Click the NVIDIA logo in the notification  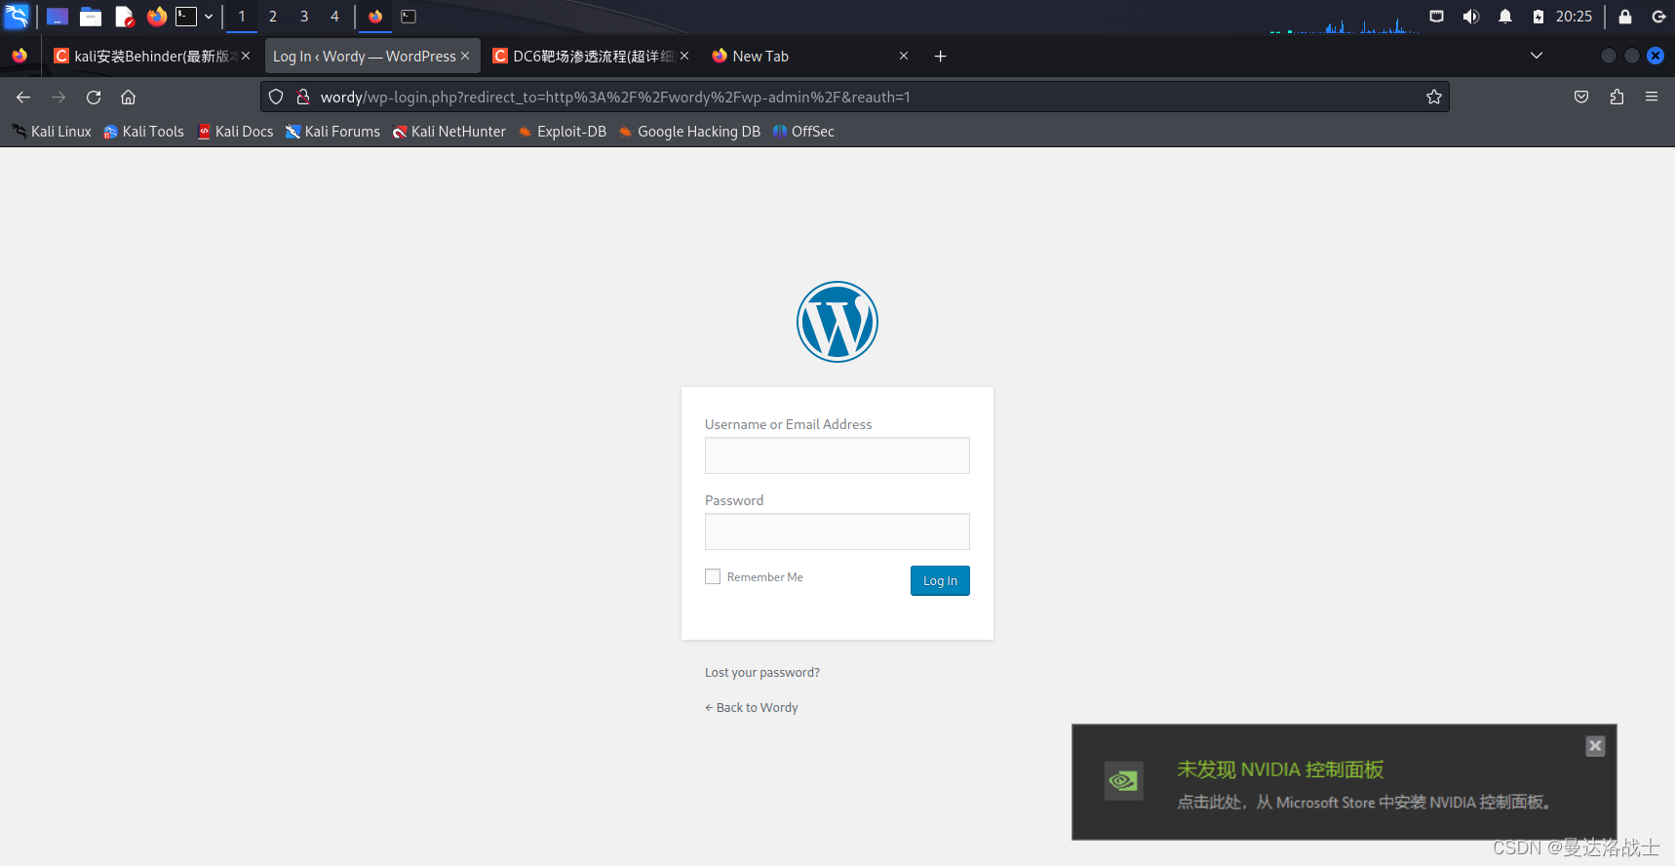pyautogui.click(x=1123, y=781)
